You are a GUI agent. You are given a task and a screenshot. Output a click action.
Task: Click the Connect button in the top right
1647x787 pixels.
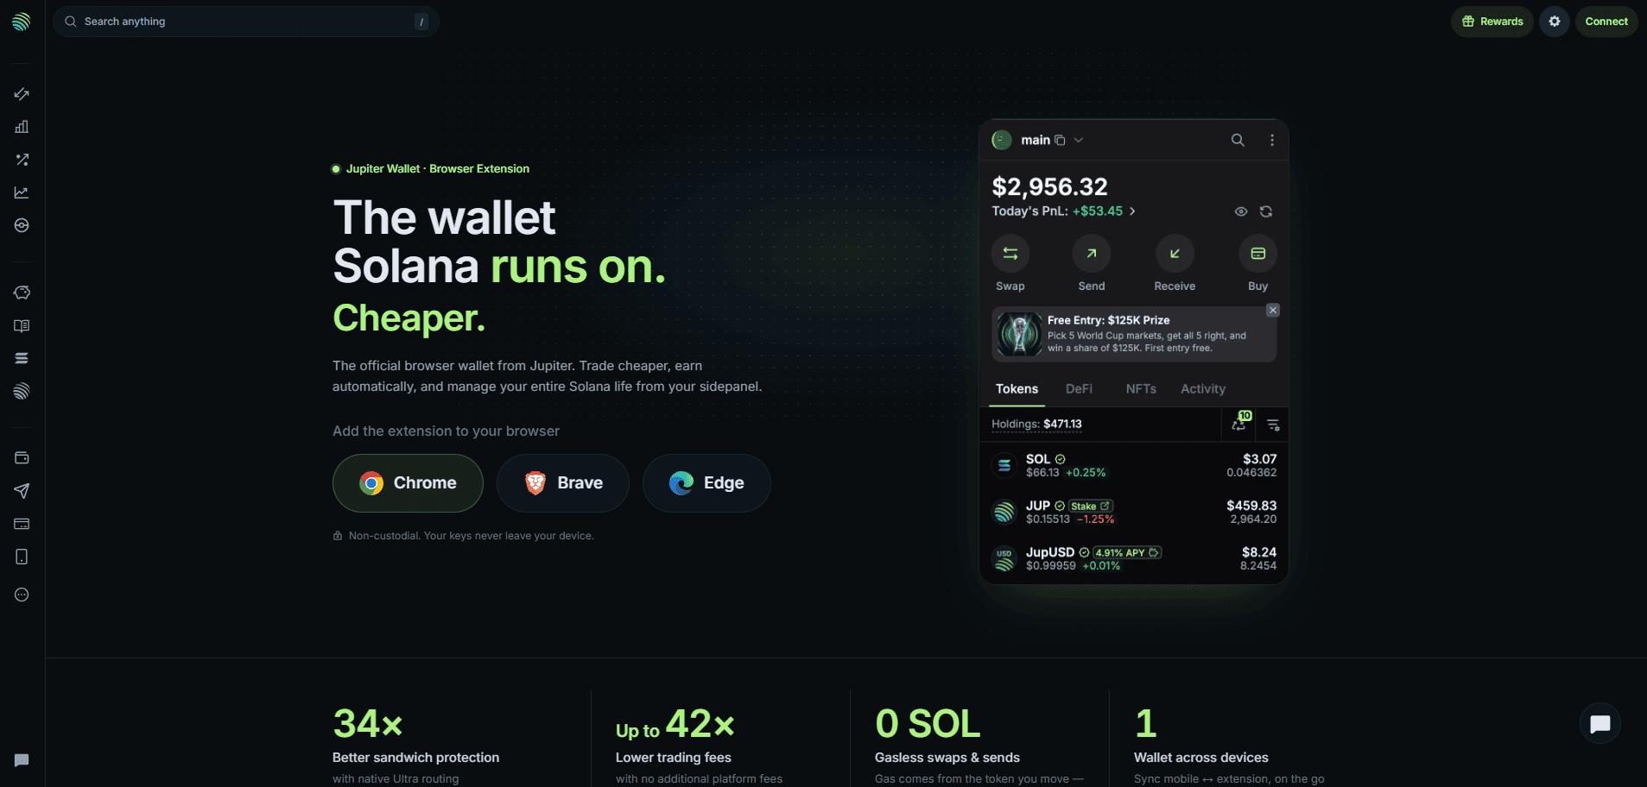pyautogui.click(x=1606, y=22)
